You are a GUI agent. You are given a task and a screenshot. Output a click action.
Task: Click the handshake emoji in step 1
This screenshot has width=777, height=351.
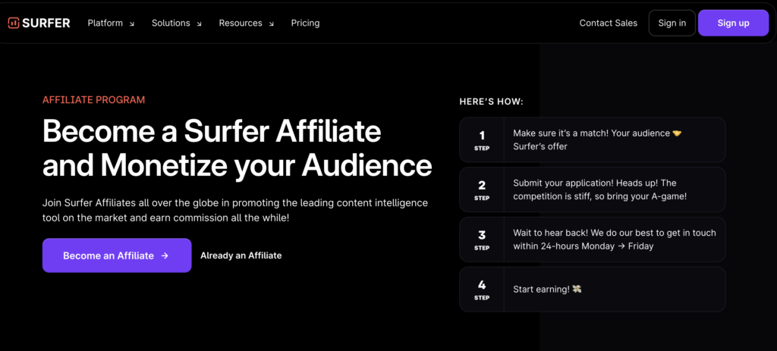677,133
